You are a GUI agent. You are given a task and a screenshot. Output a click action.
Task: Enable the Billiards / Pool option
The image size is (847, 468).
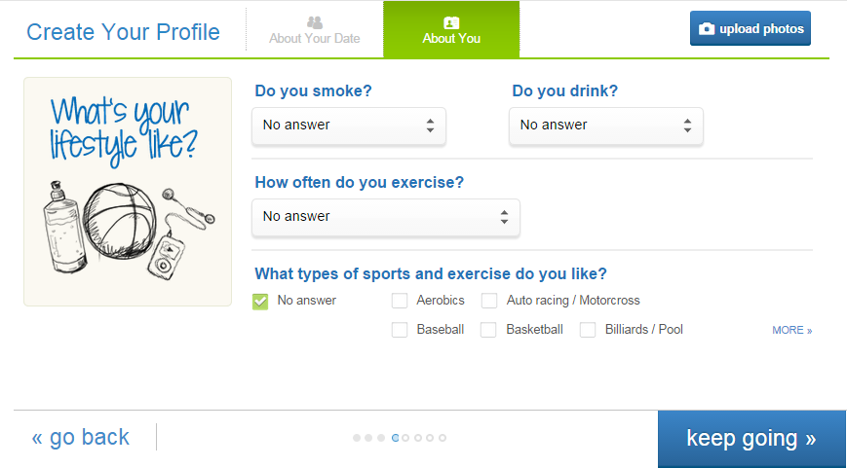pyautogui.click(x=588, y=330)
